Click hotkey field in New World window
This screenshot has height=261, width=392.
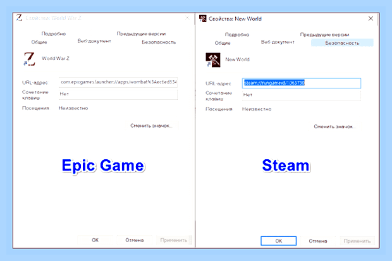(x=302, y=95)
